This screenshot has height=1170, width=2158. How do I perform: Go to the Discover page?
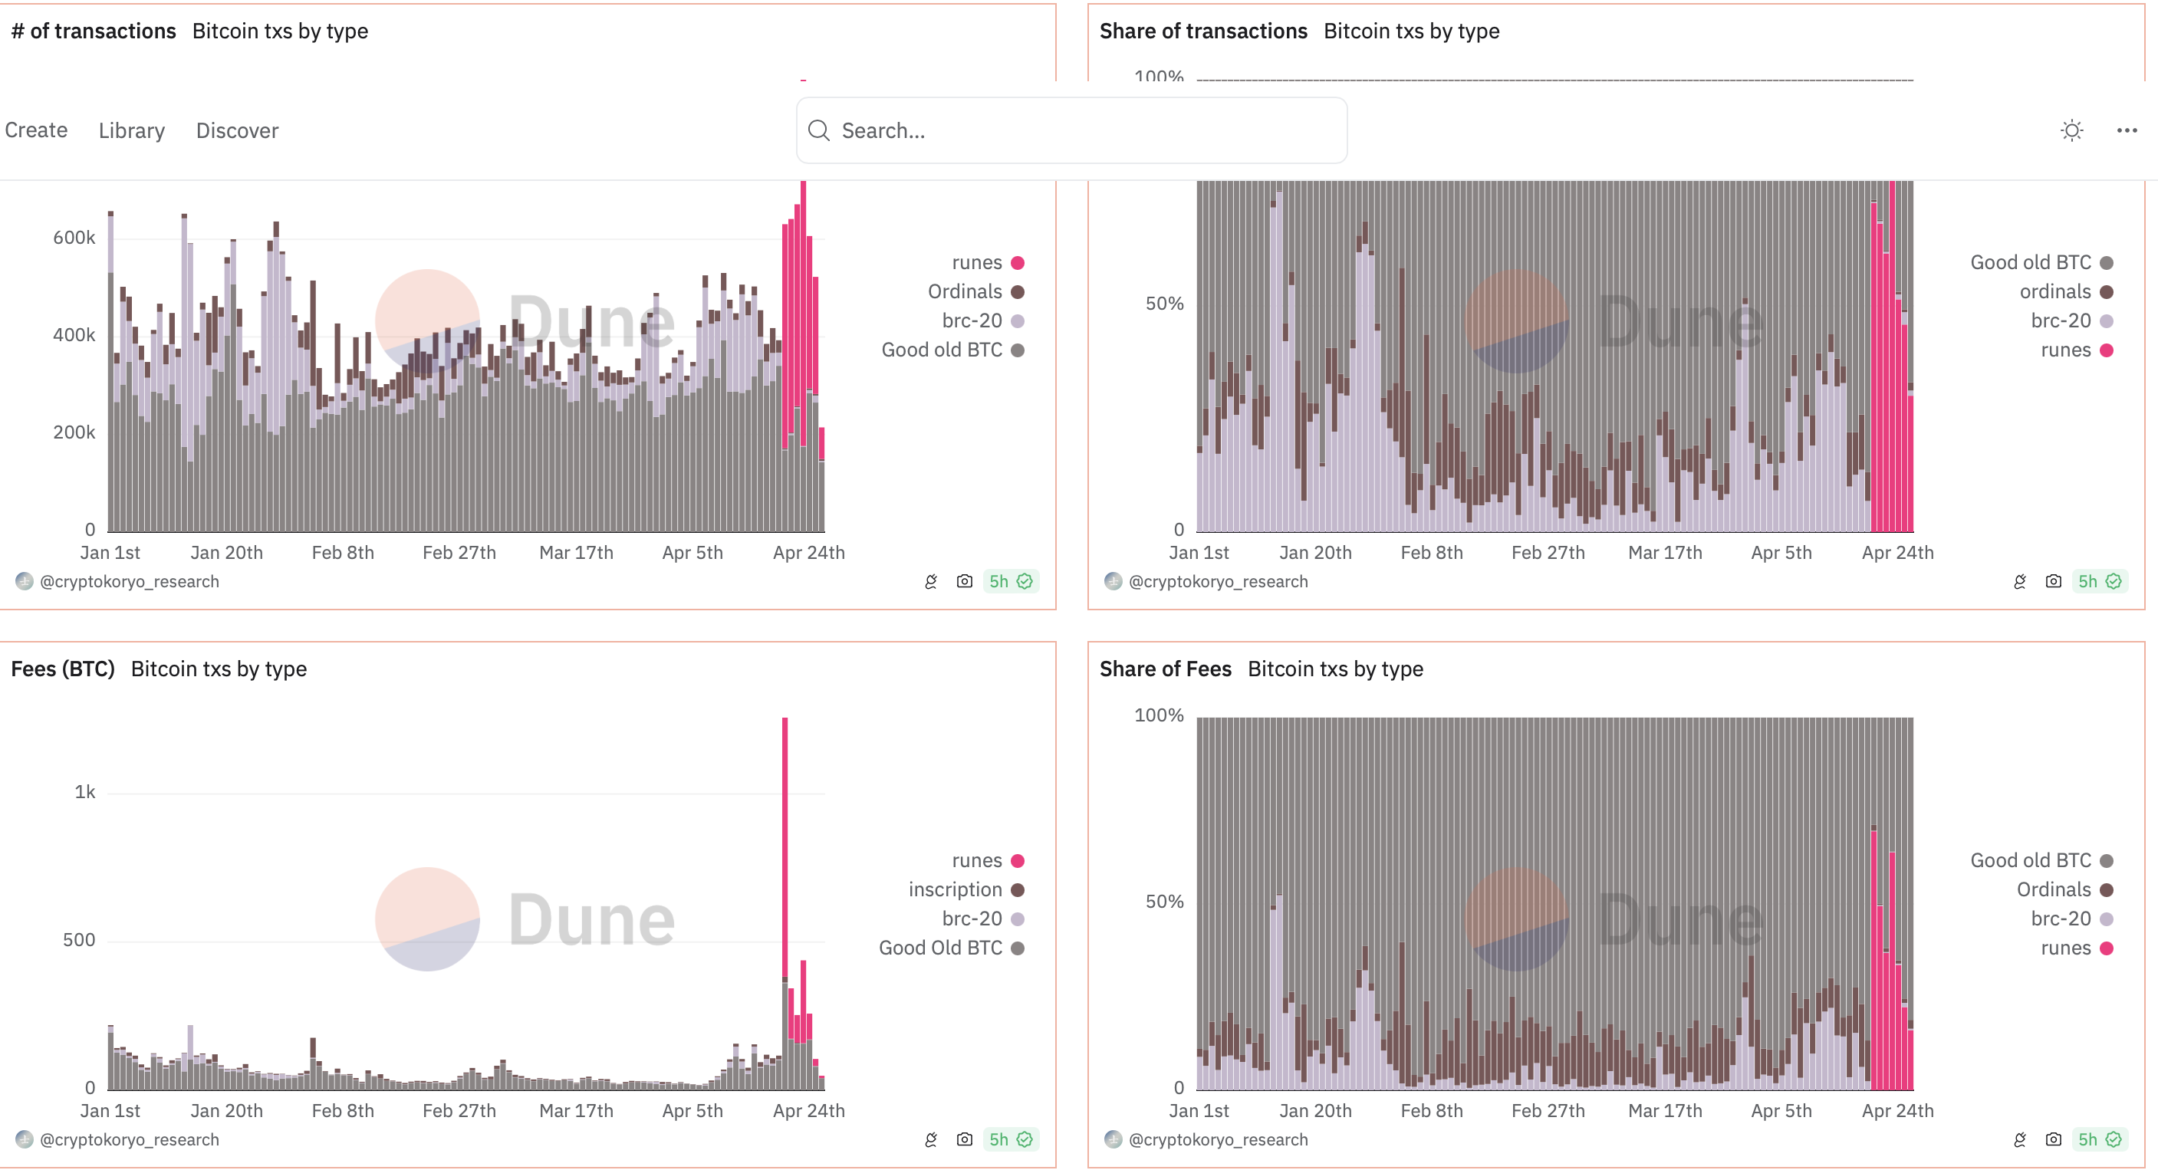(x=237, y=130)
